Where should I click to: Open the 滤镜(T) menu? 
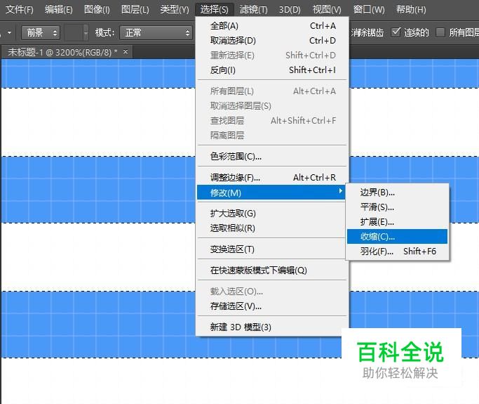tap(254, 10)
